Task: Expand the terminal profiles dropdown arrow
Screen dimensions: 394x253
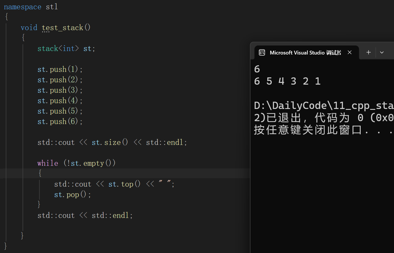Action: coord(382,52)
